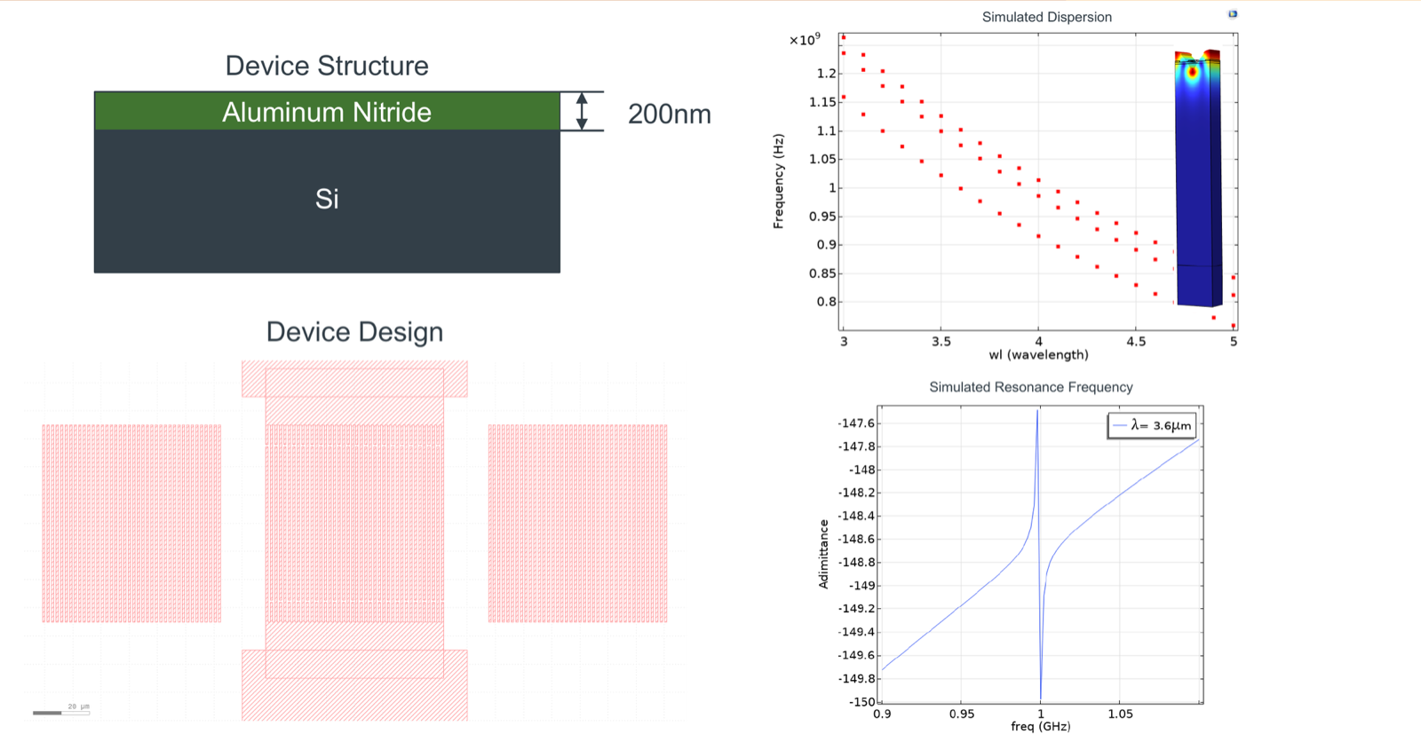1421x734 pixels.
Task: Select the 'Simulated Dispersion' plot title
Action: pyautogui.click(x=1046, y=17)
